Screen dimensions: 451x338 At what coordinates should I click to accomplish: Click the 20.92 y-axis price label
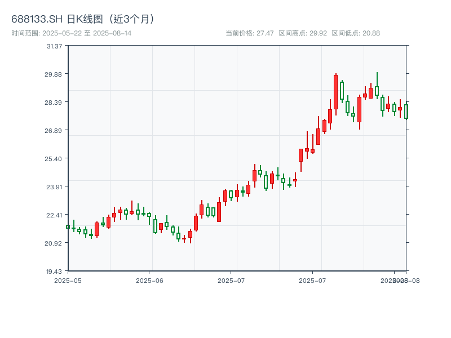(x=55, y=243)
